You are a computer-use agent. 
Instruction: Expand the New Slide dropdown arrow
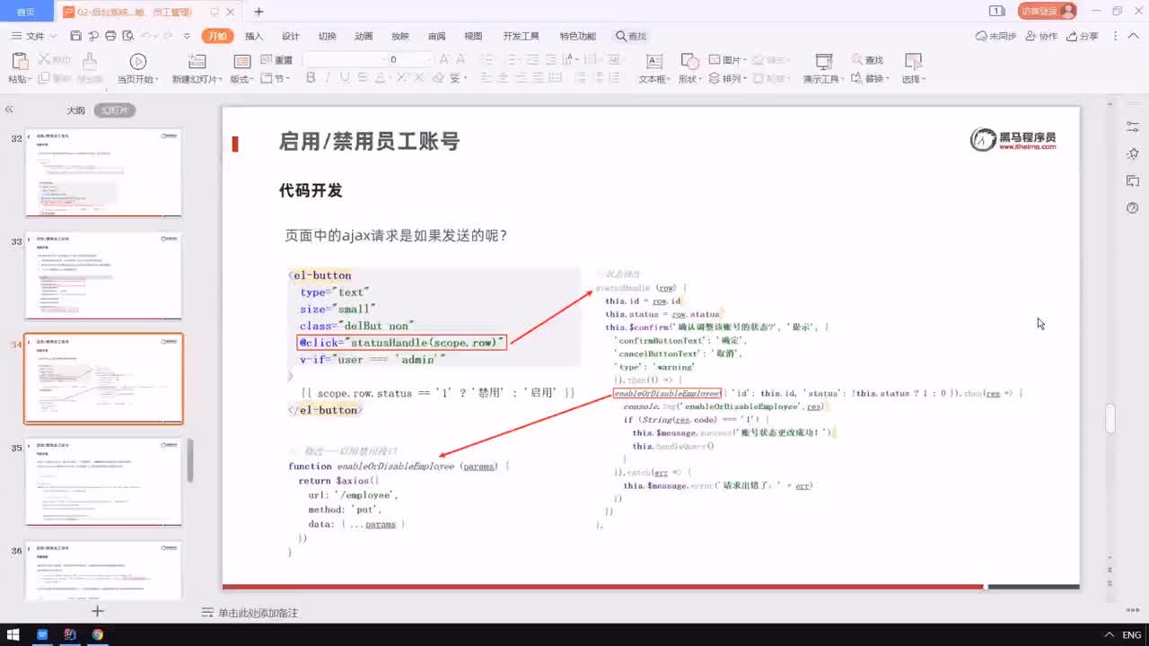coord(220,79)
